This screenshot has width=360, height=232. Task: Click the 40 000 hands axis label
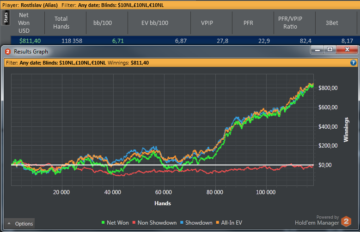[112, 192]
